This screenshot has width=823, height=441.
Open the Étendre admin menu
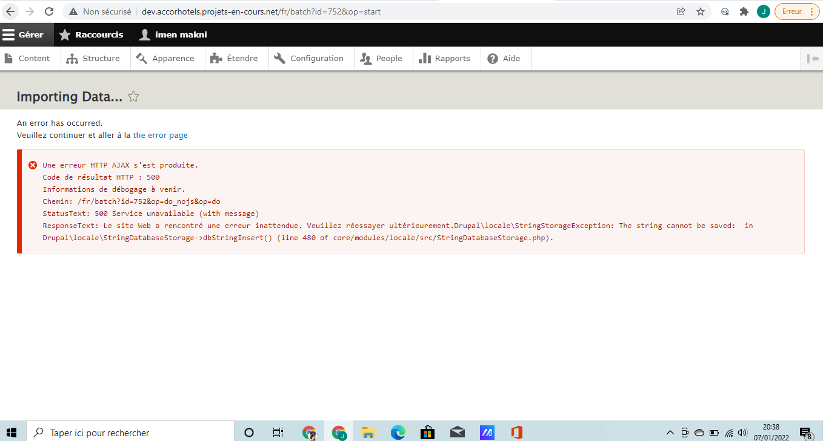pos(237,59)
